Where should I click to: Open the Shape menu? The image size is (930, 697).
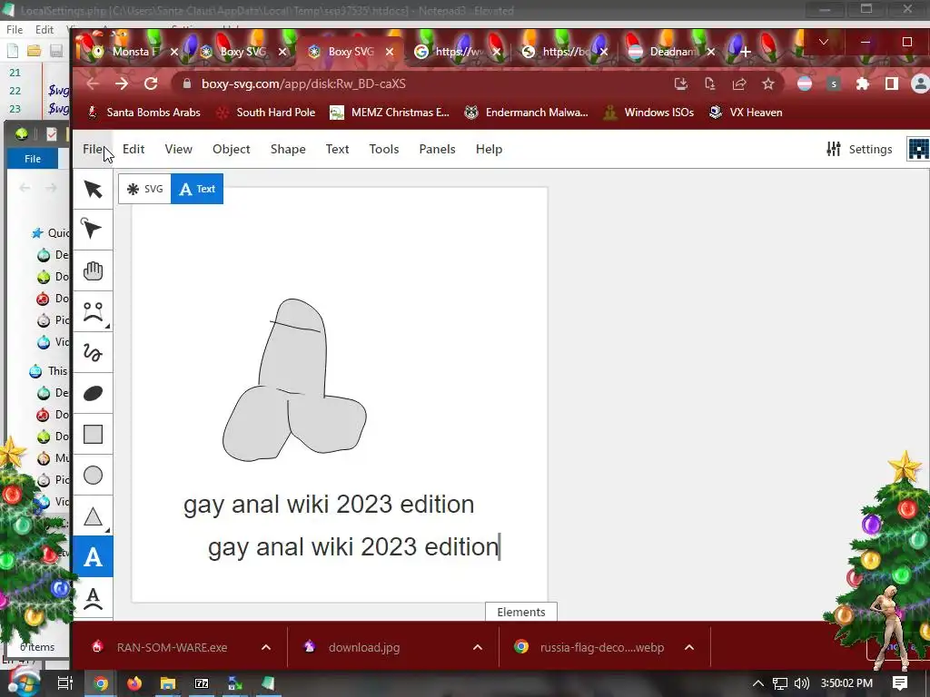(x=288, y=149)
